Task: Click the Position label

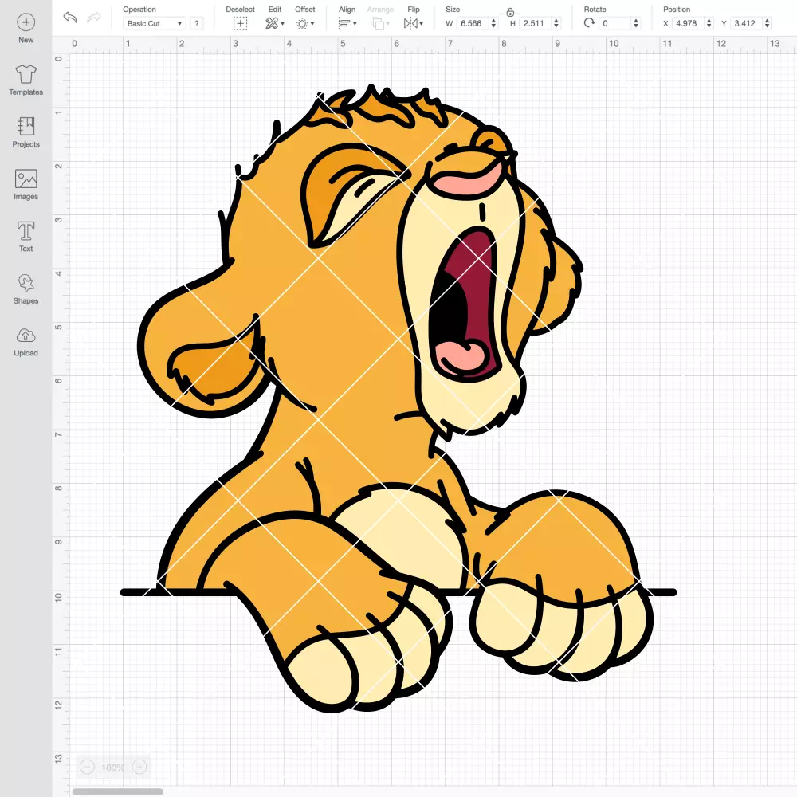Action: pos(677,9)
